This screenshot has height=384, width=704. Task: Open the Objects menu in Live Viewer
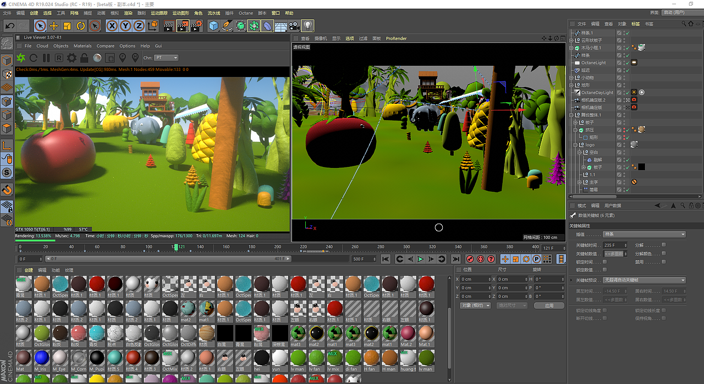pyautogui.click(x=61, y=46)
